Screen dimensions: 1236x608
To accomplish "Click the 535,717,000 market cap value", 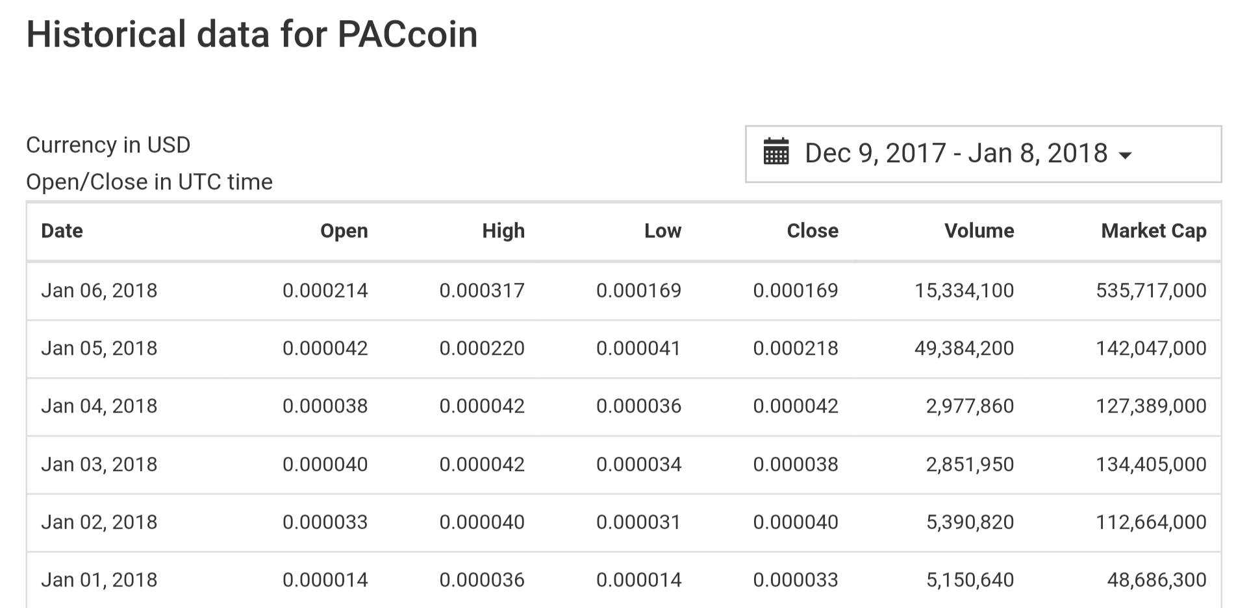I will pos(1151,290).
